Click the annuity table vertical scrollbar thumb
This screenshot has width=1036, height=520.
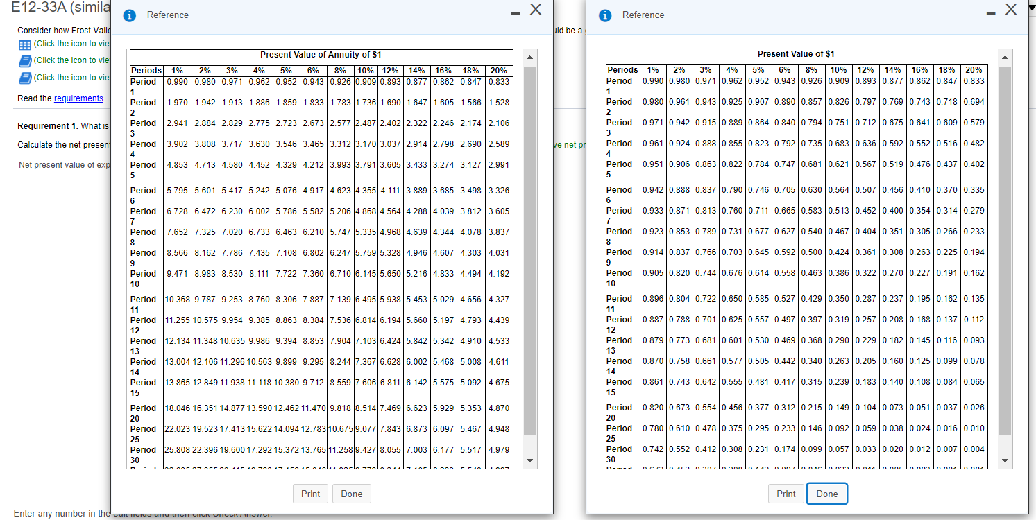529,250
